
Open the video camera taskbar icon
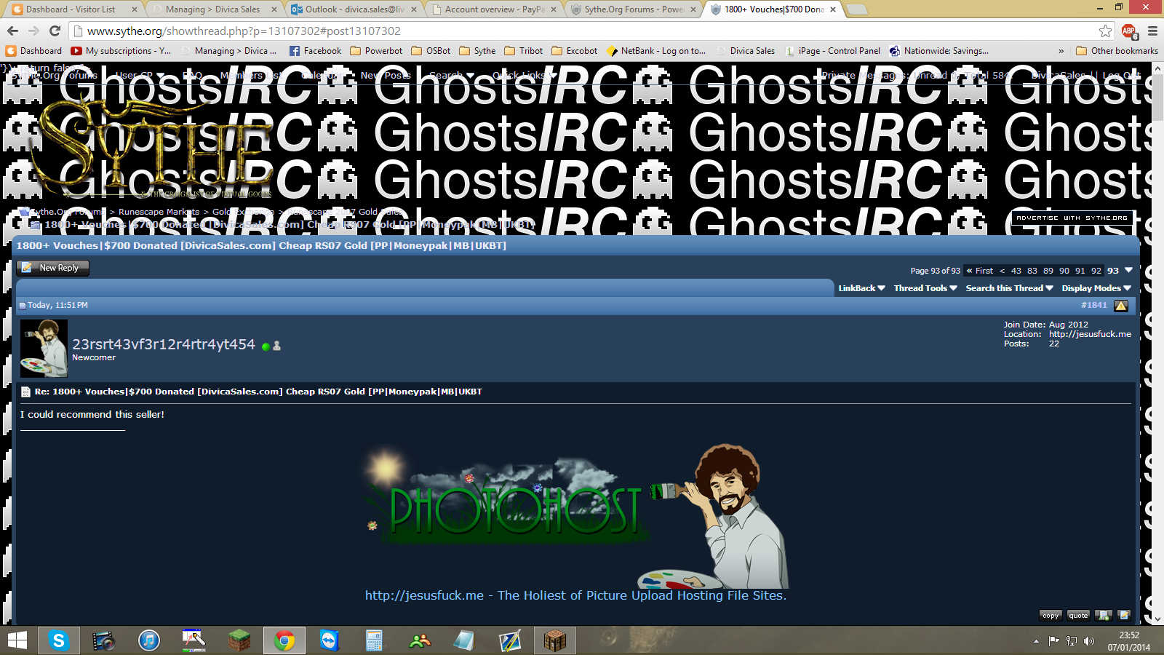103,640
